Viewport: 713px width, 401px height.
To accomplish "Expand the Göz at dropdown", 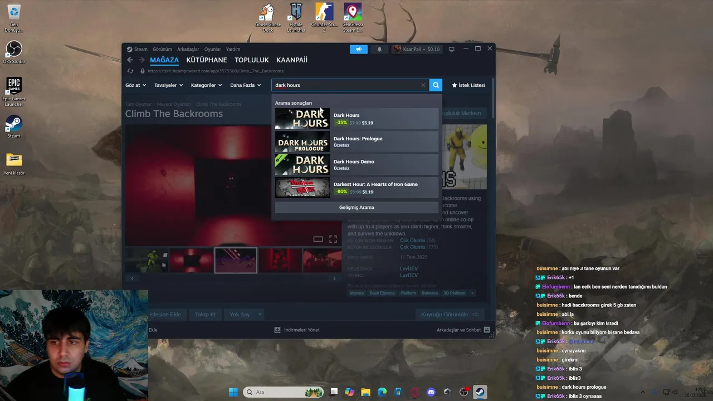I will point(135,85).
